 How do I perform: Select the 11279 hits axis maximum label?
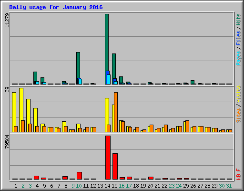(x=7, y=20)
